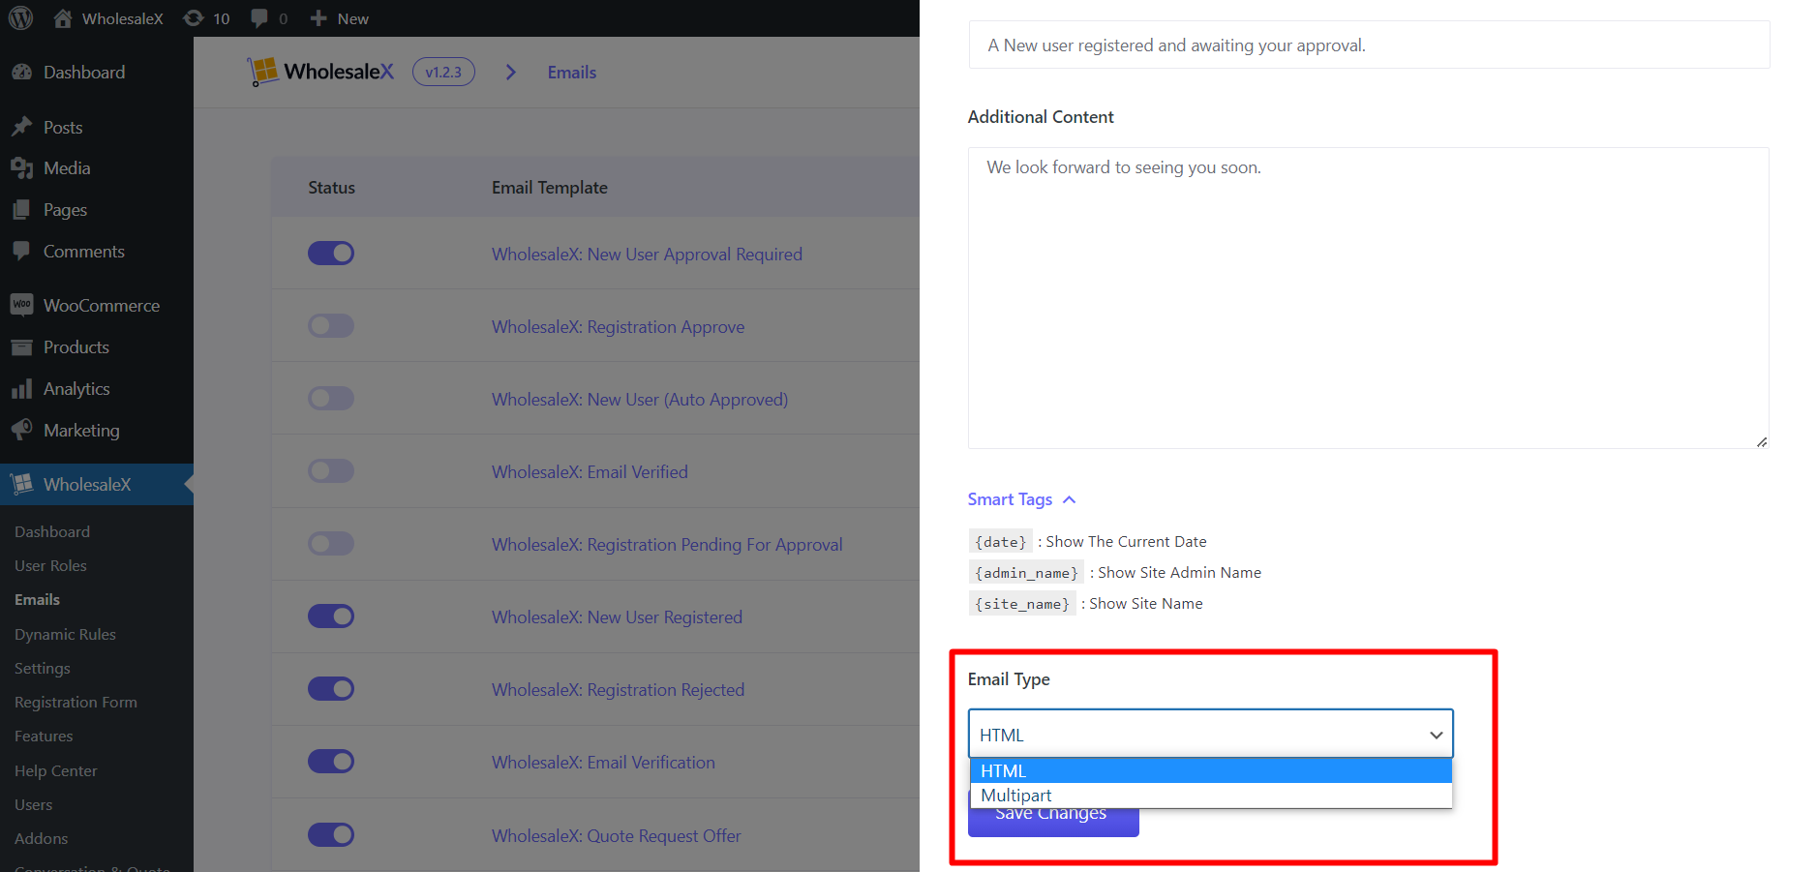1817x872 pixels.
Task: Open New User (Auto Approved) template
Action: [x=640, y=400]
